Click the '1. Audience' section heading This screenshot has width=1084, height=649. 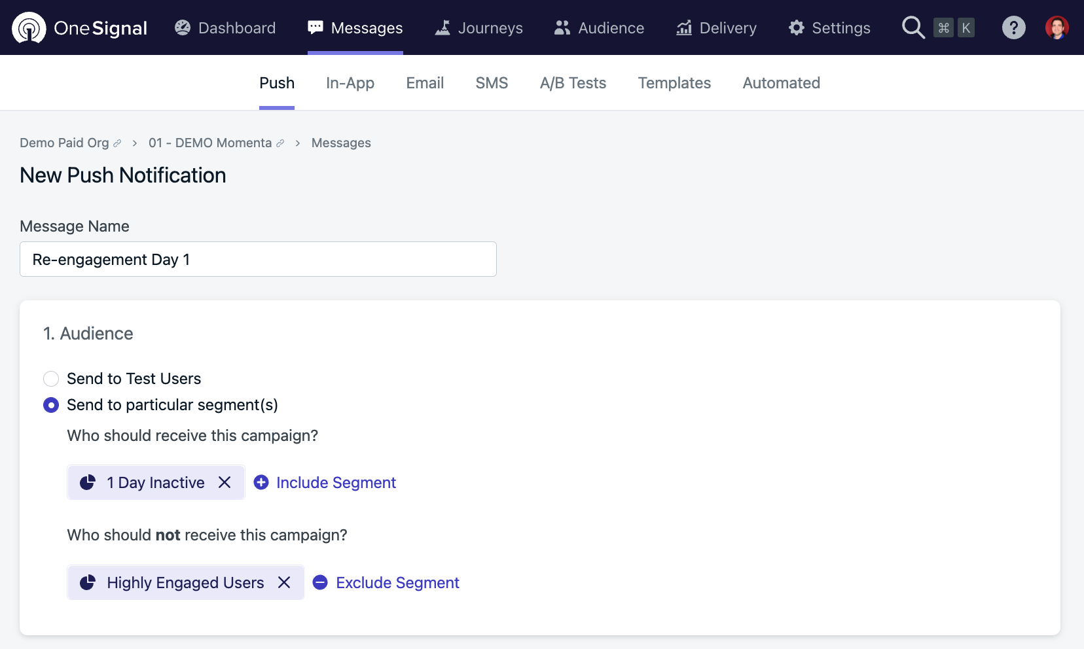pyautogui.click(x=88, y=334)
